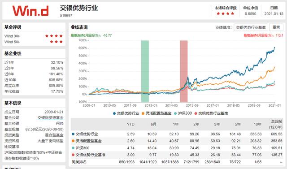Click the 重置 reset button
Screen dimensions: 287x169
tap(276, 27)
